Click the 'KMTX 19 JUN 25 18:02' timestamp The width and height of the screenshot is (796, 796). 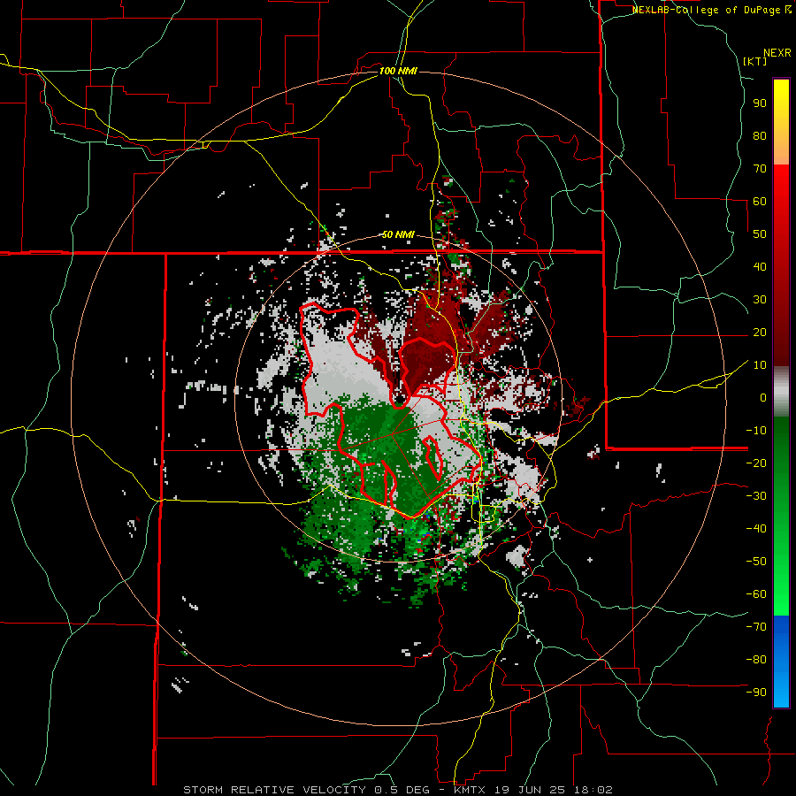533,790
